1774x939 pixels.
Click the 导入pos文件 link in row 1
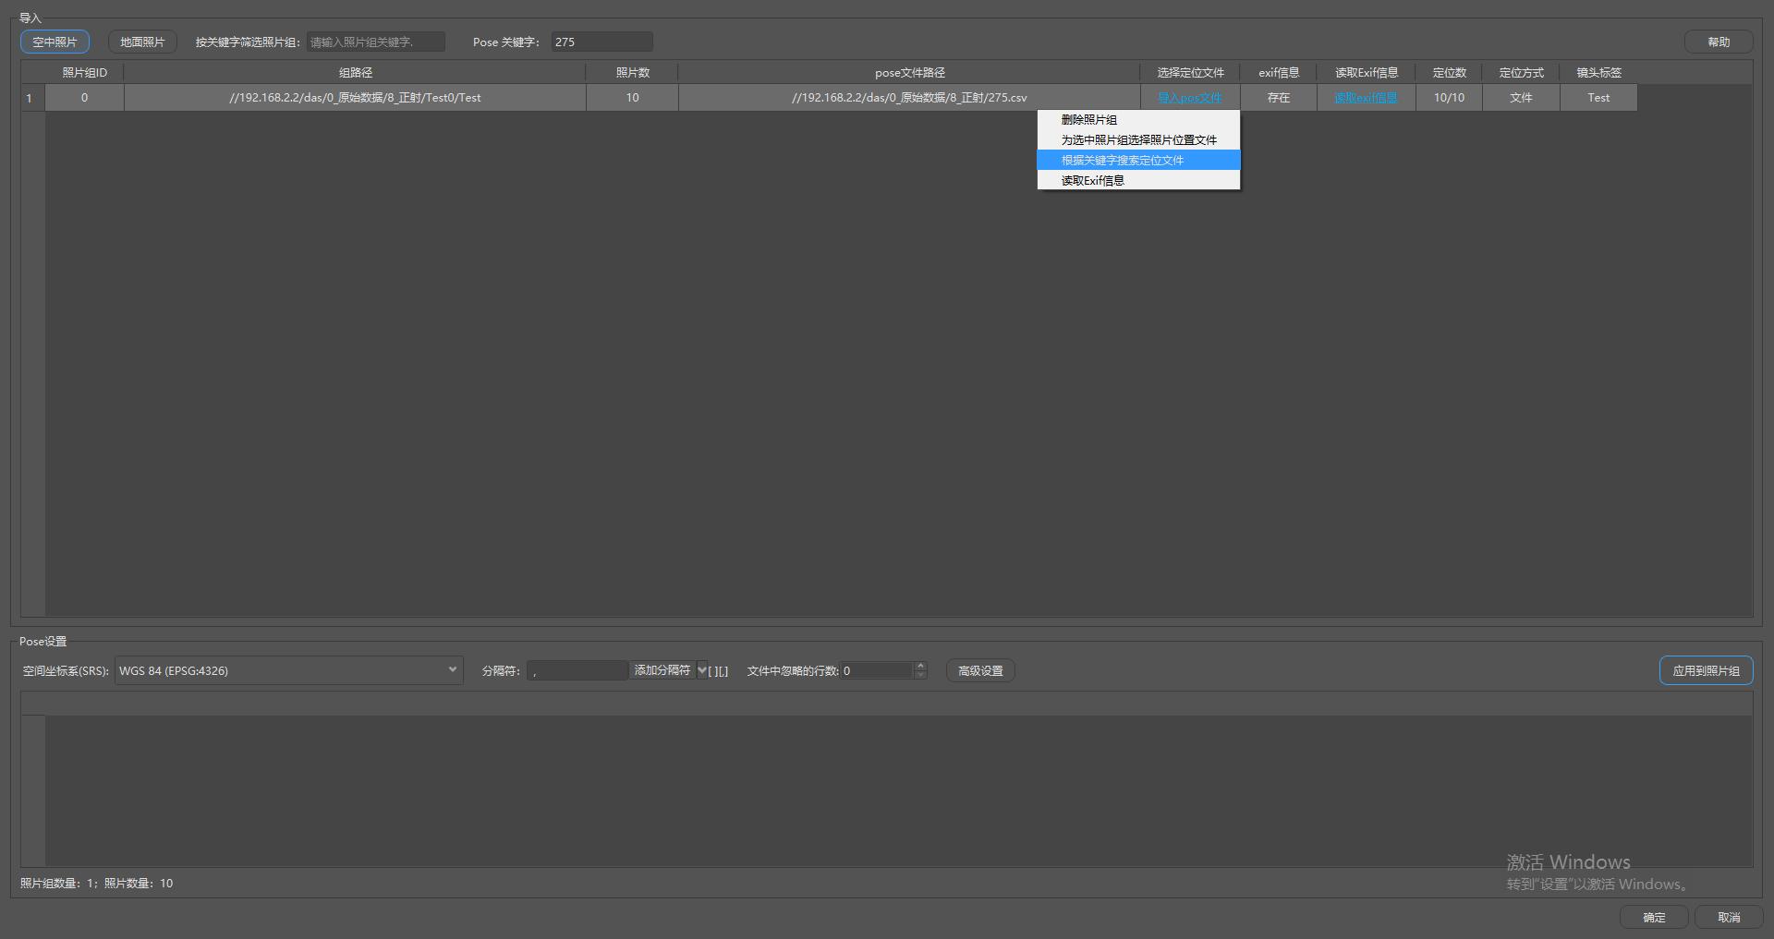(1190, 98)
